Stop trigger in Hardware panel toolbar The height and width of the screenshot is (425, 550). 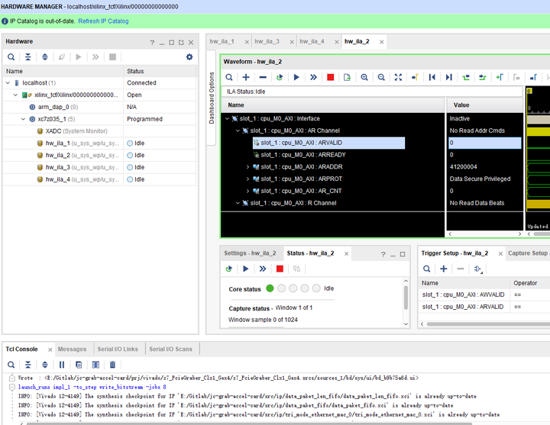tap(112, 56)
